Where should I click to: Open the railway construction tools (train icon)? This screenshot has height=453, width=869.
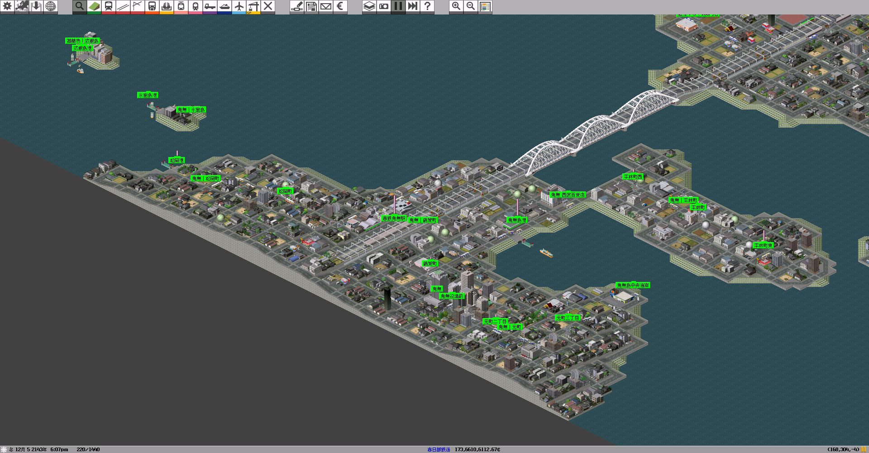click(x=109, y=7)
